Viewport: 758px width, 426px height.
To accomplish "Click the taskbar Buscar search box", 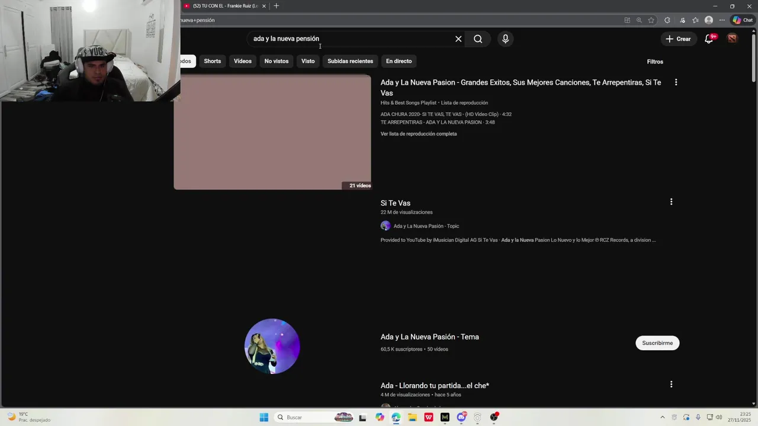I will pos(314,417).
